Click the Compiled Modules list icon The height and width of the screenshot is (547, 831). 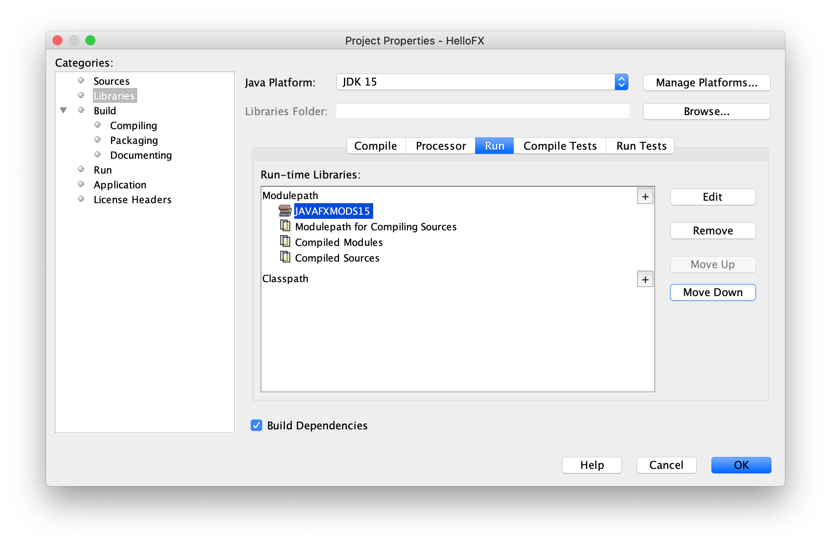click(x=285, y=241)
